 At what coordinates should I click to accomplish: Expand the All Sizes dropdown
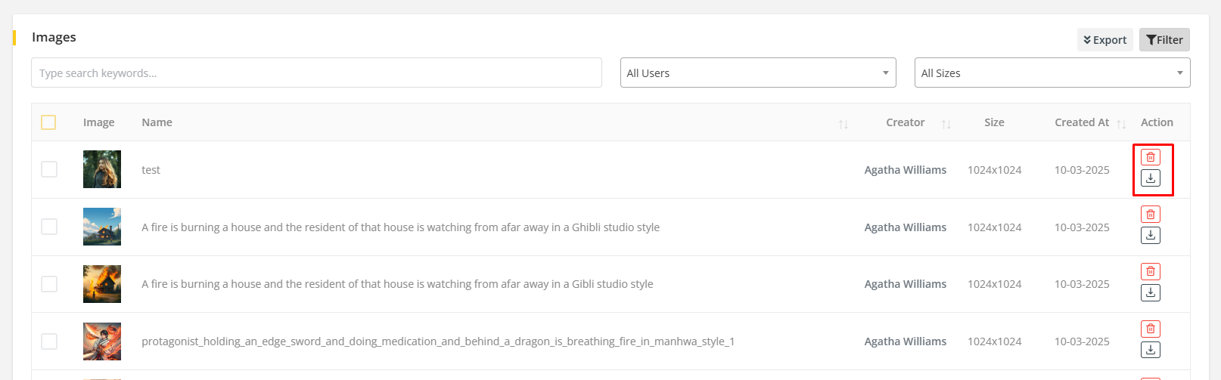point(1052,73)
